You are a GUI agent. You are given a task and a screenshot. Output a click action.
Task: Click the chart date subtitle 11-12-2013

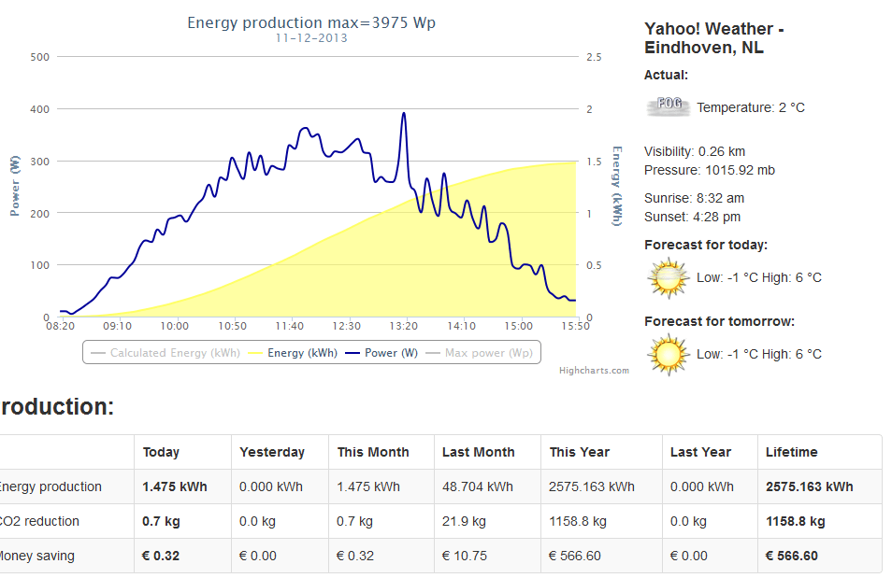pos(311,38)
